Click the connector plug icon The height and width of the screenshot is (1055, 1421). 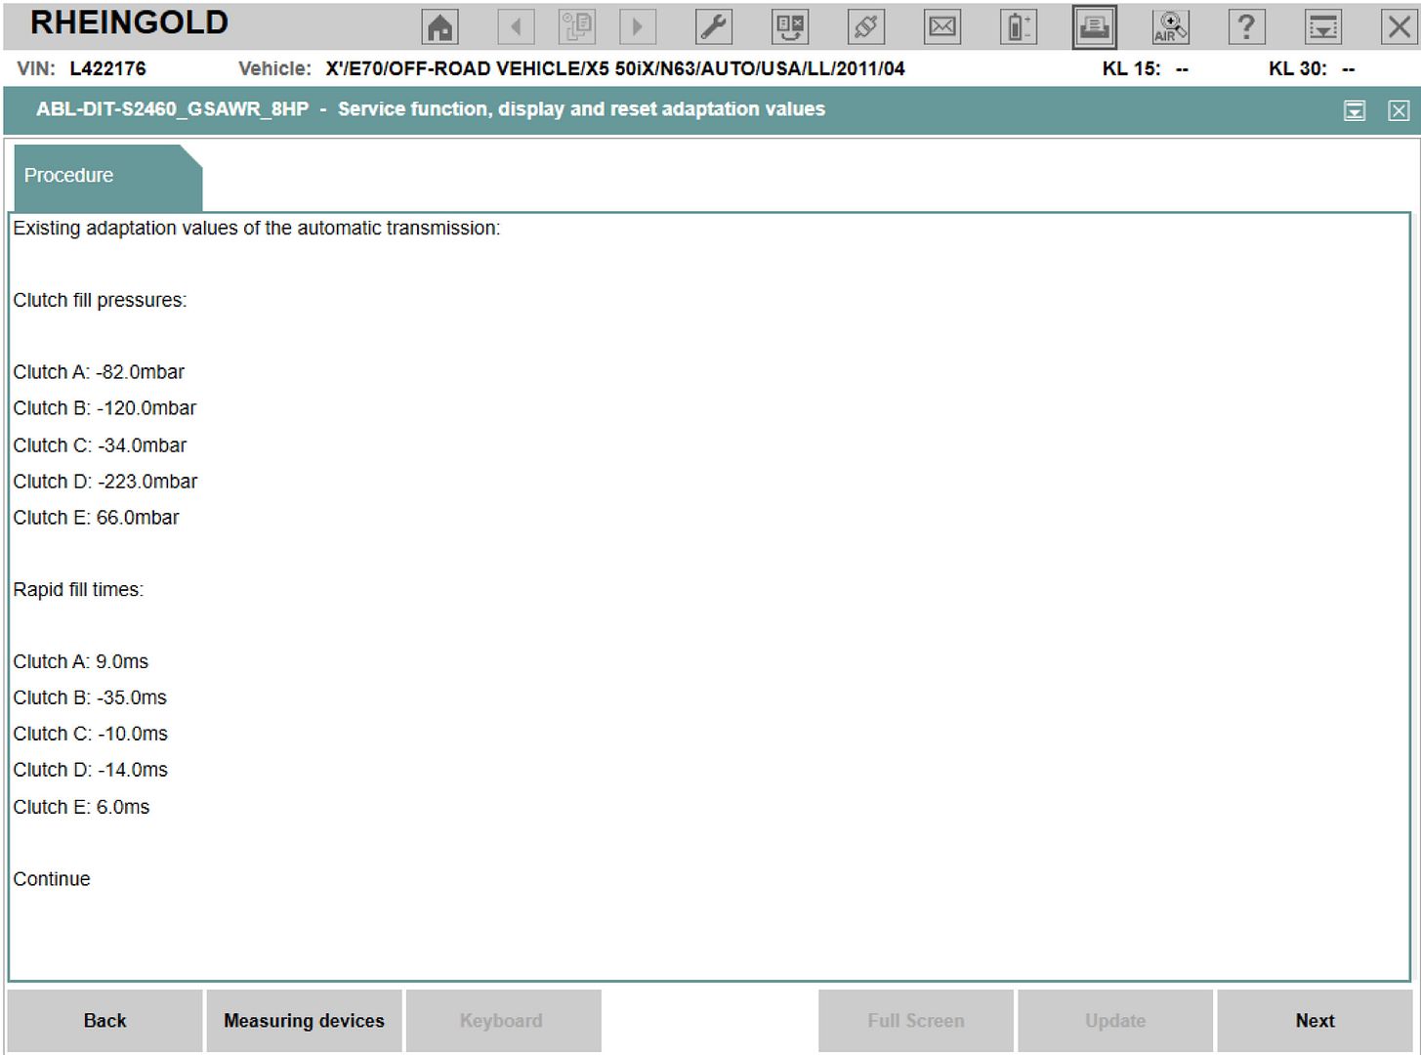pos(865,26)
